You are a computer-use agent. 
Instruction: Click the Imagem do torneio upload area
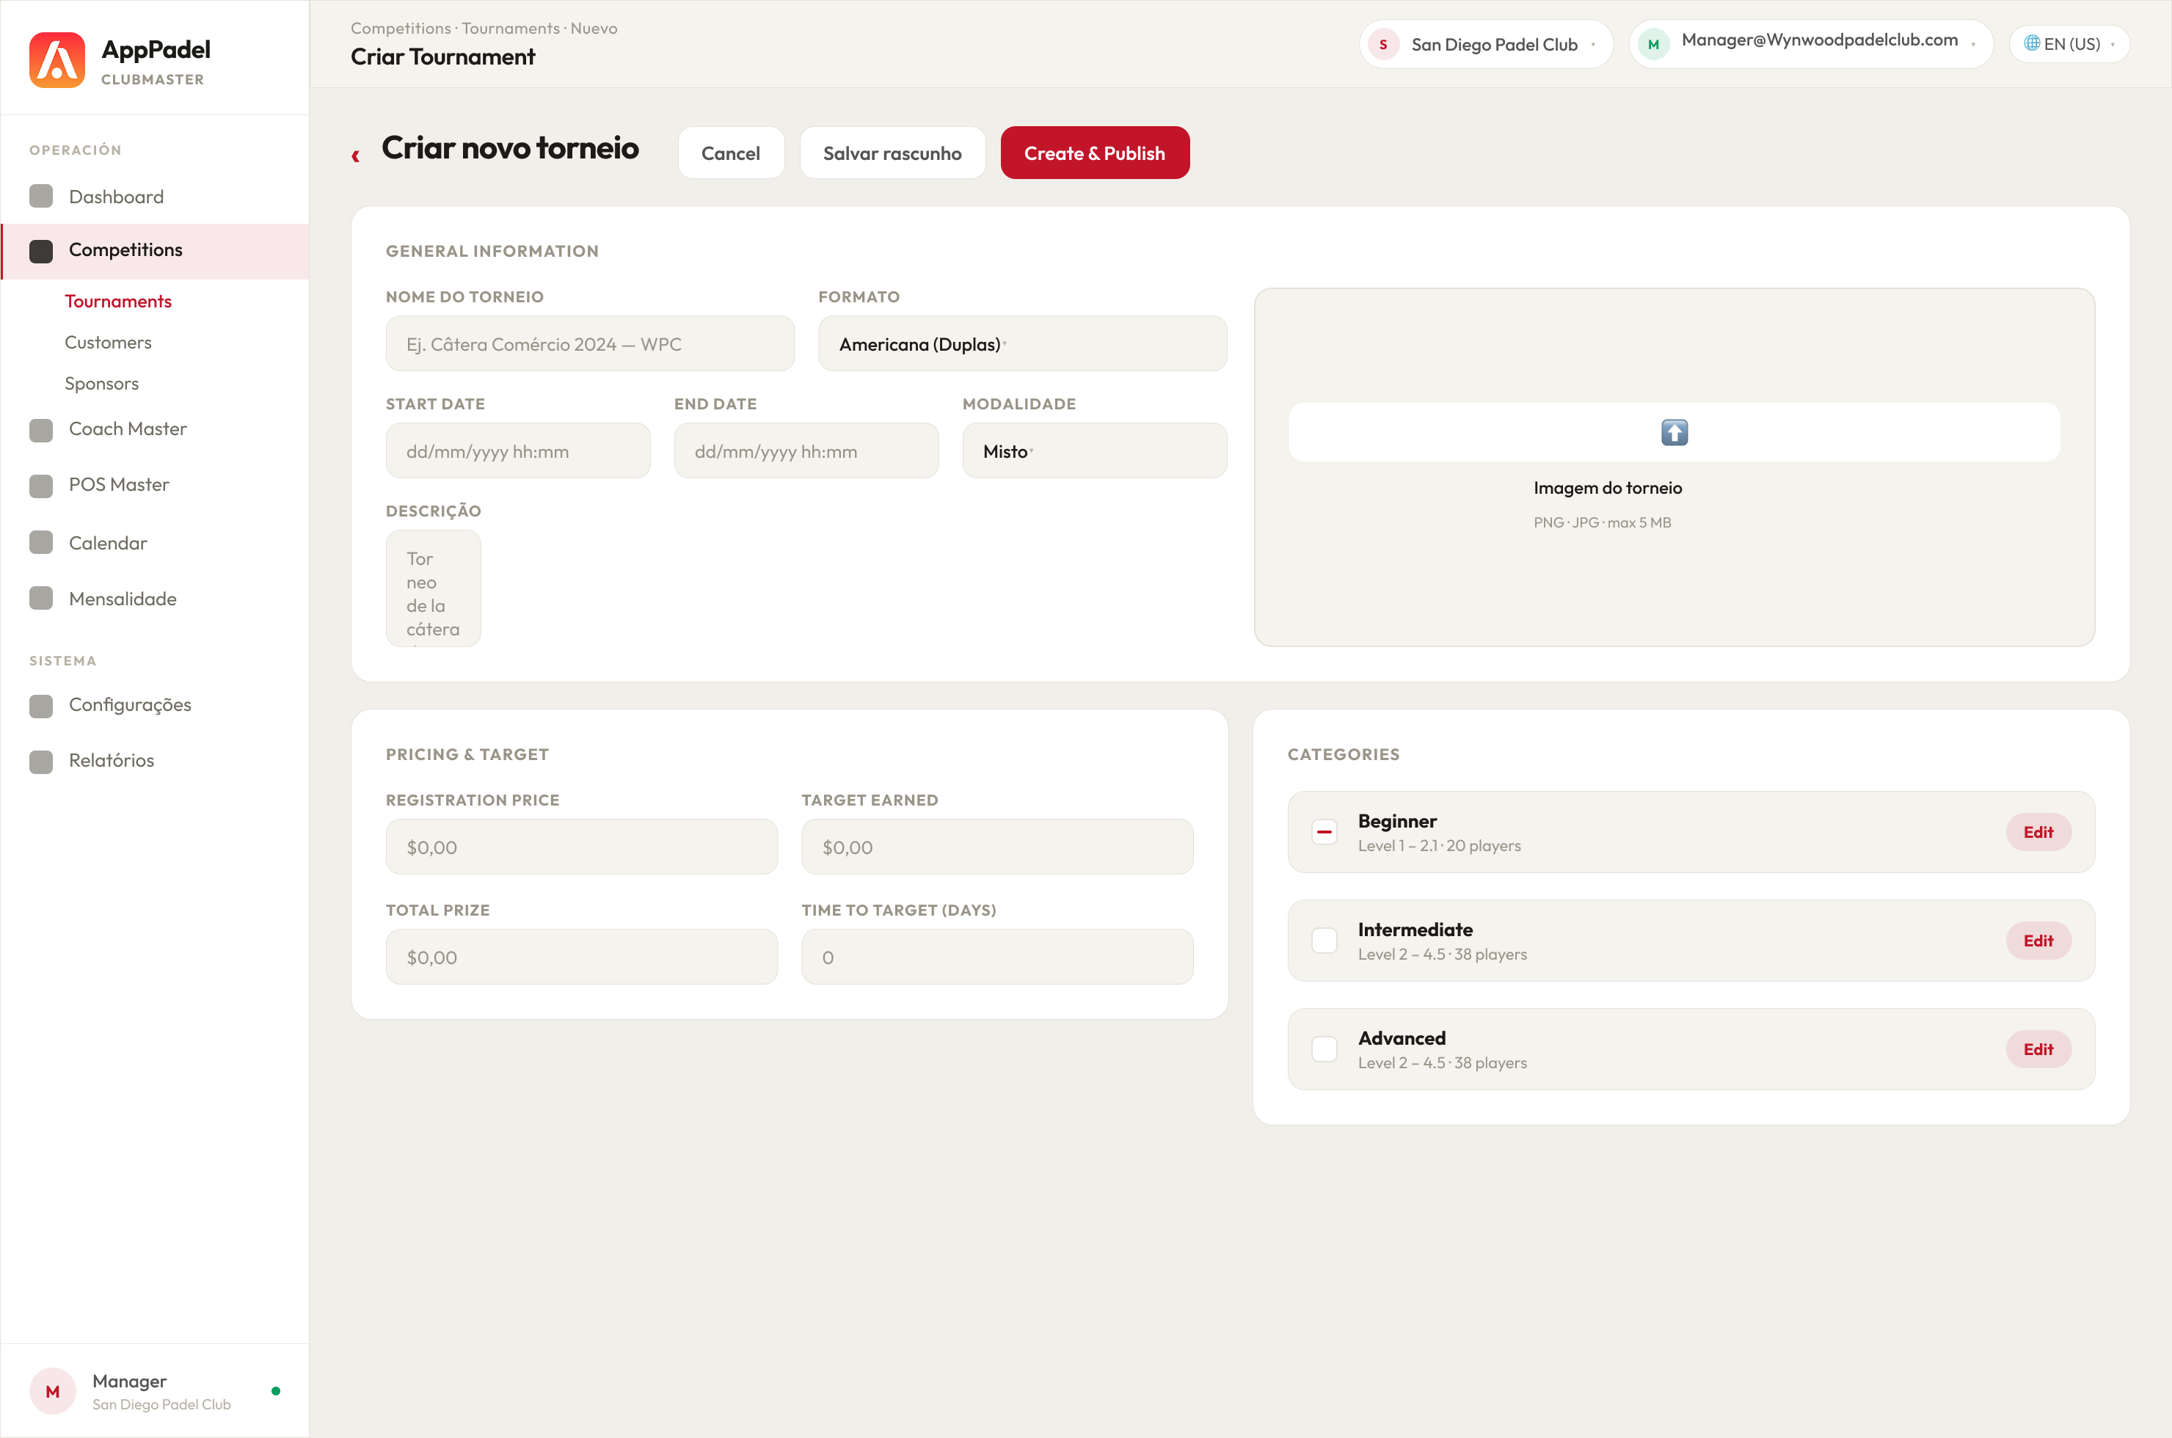(x=1674, y=468)
